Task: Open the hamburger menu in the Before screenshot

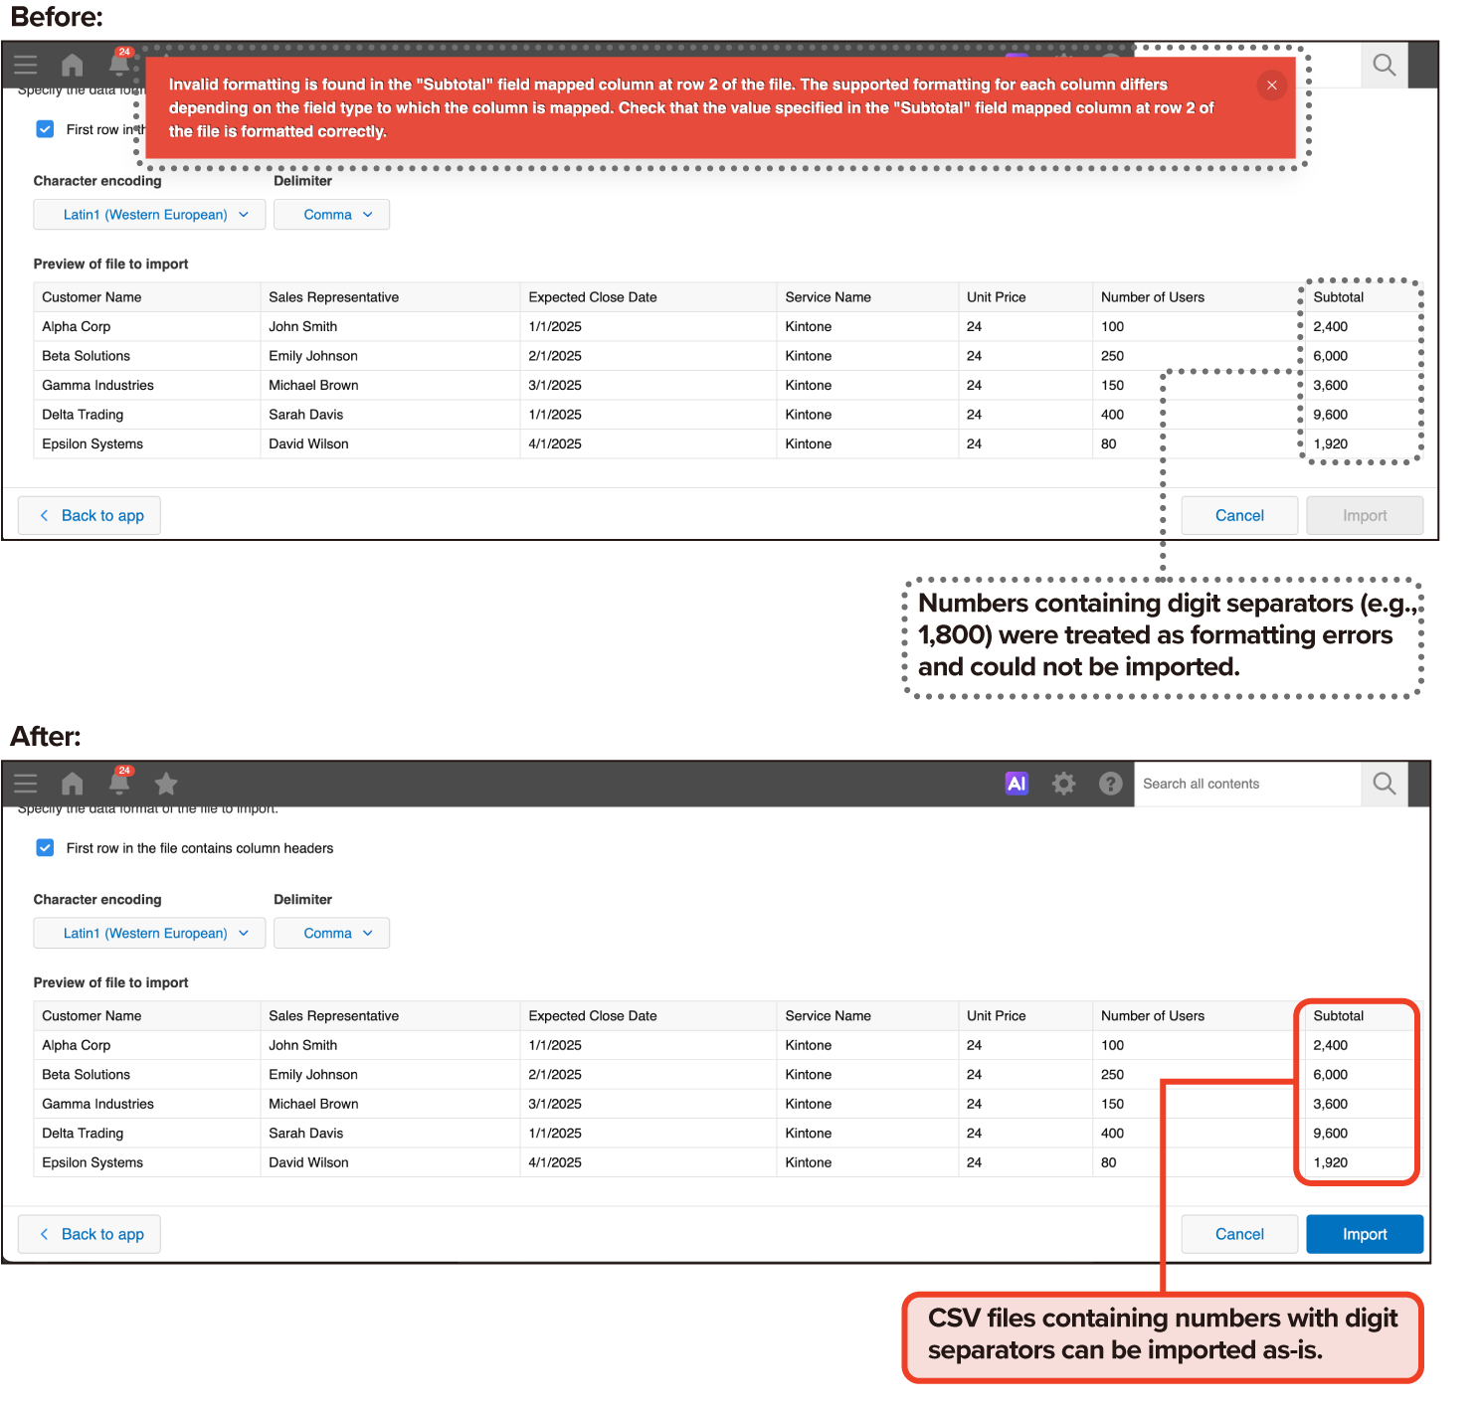Action: (26, 66)
